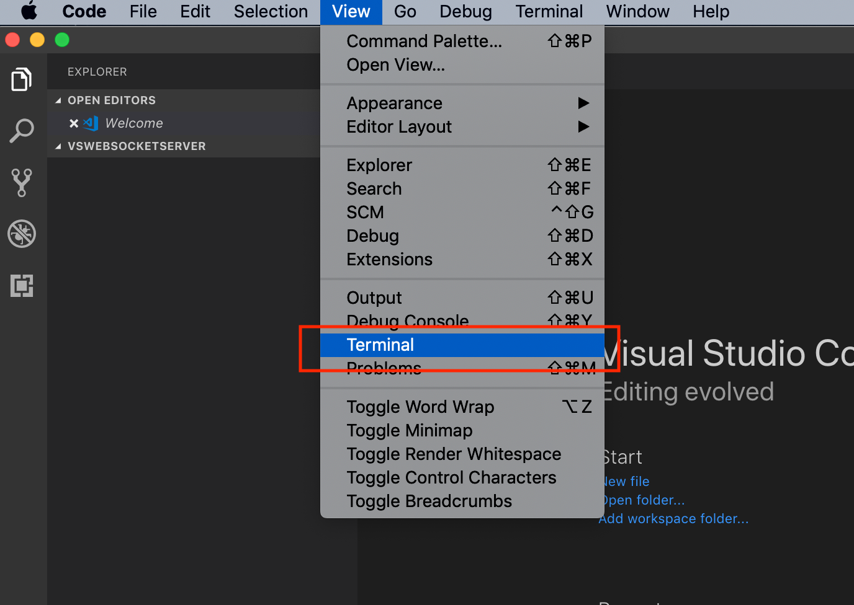
Task: Open the Terminal menu in menu bar
Action: pyautogui.click(x=549, y=12)
